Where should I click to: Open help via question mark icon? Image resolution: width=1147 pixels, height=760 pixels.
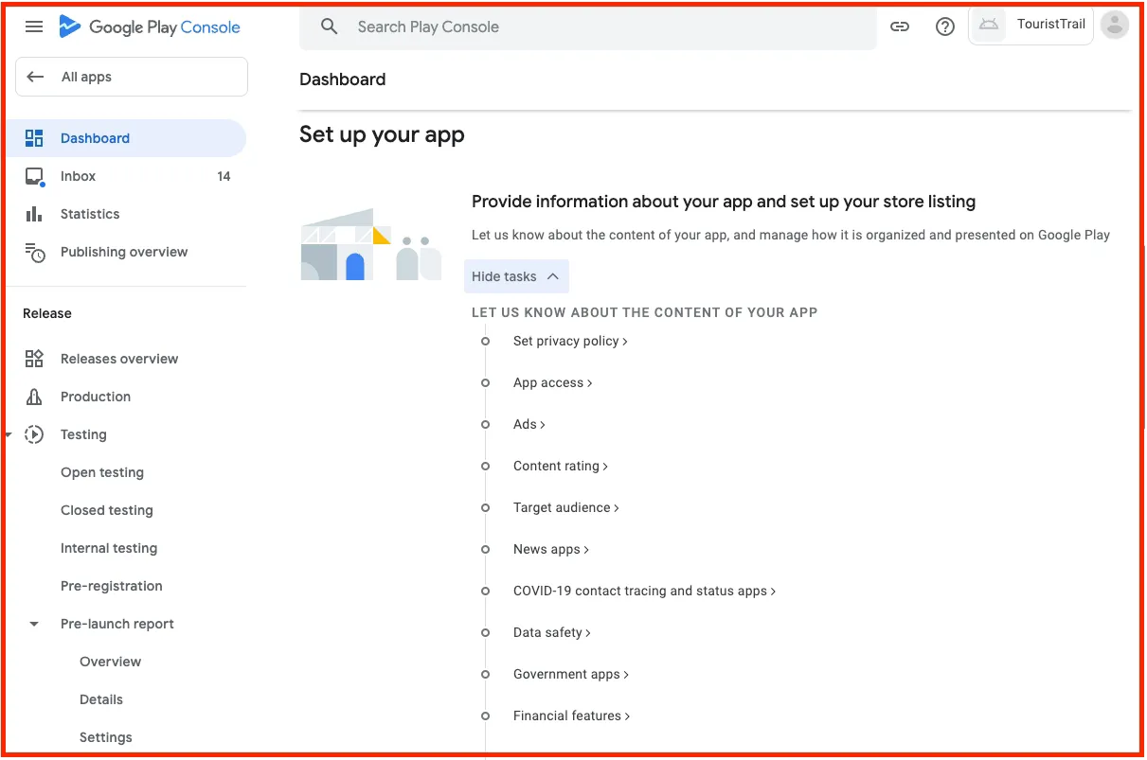(x=945, y=27)
